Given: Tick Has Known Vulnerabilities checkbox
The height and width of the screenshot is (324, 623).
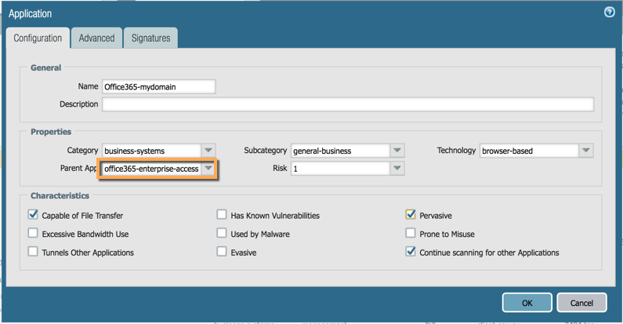Looking at the screenshot, I should [222, 215].
